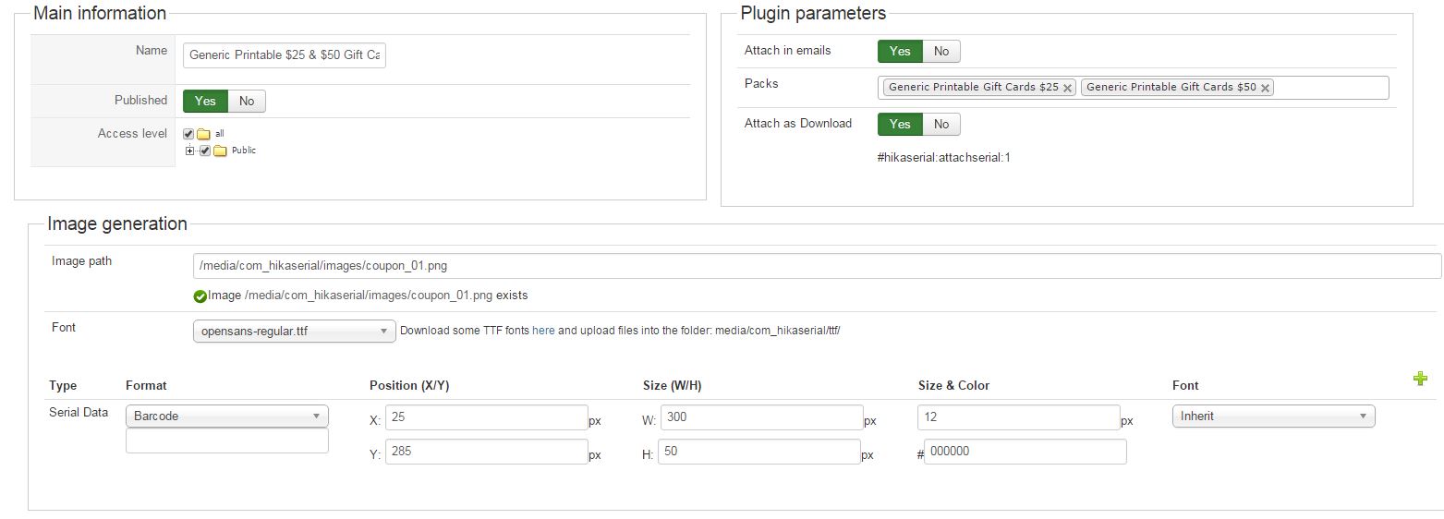The height and width of the screenshot is (519, 1444).
Task: Click the Name input field
Action: [x=285, y=55]
